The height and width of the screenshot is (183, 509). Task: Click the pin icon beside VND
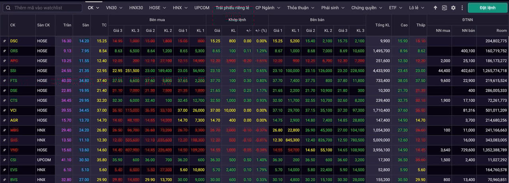4,150
